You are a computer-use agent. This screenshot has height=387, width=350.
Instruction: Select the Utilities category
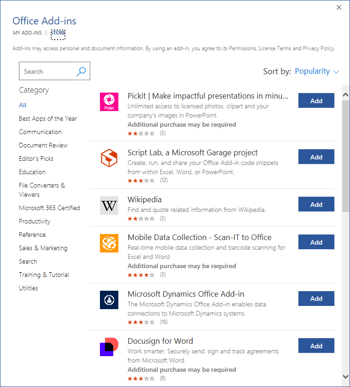[29, 288]
